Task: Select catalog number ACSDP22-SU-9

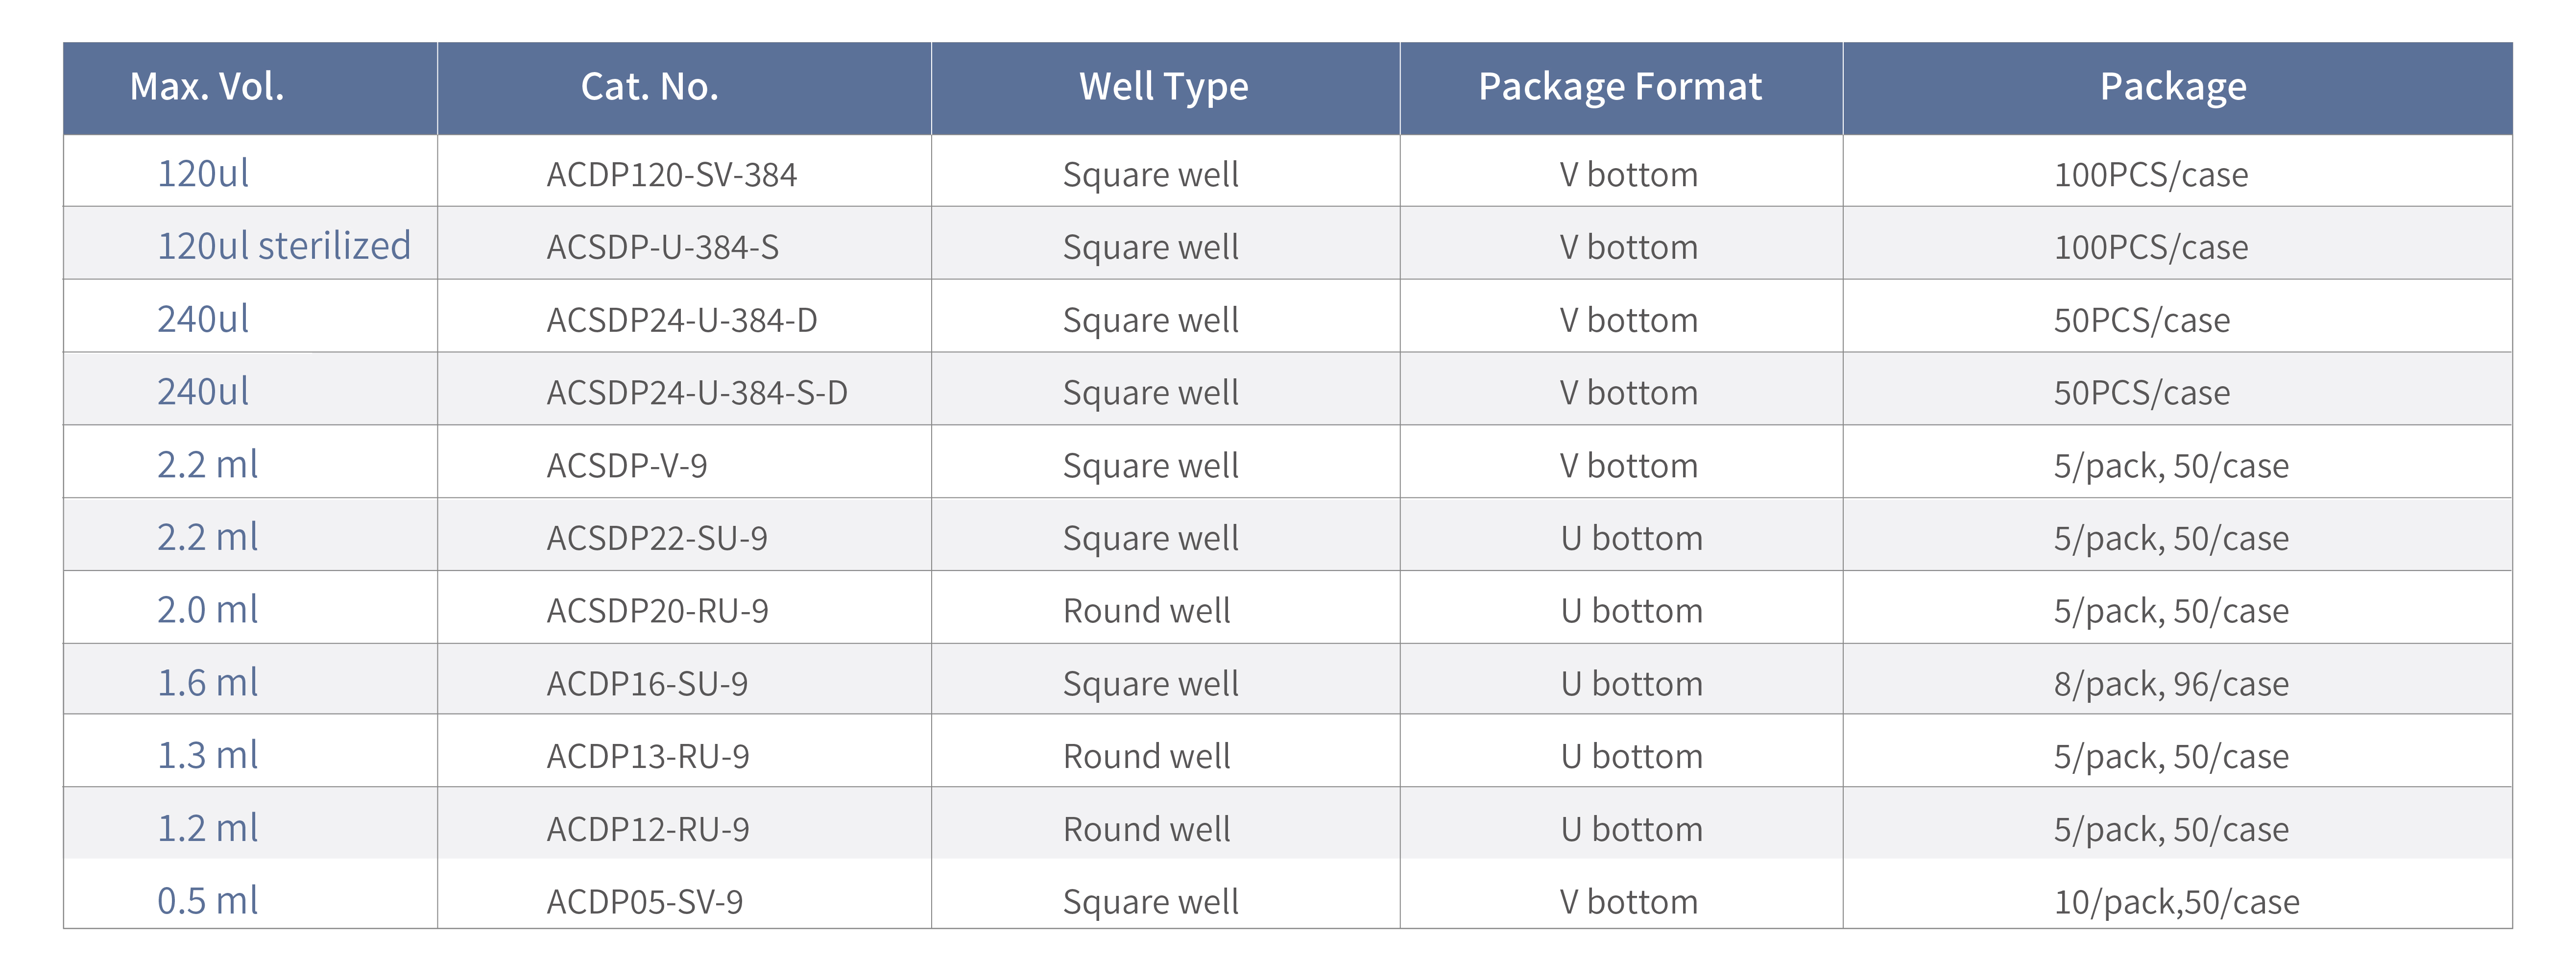Action: tap(657, 539)
